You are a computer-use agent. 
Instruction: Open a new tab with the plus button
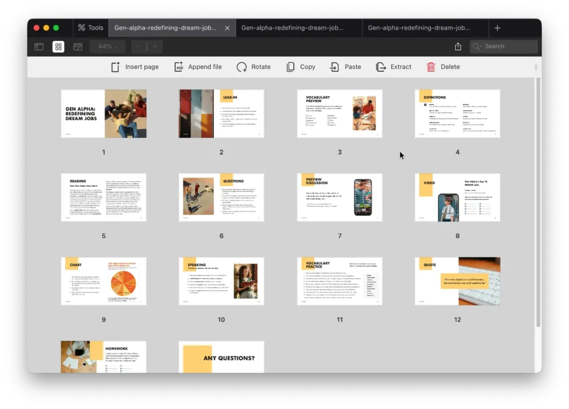tap(497, 27)
